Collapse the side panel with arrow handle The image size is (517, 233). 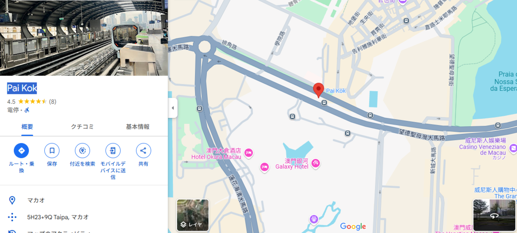point(173,108)
